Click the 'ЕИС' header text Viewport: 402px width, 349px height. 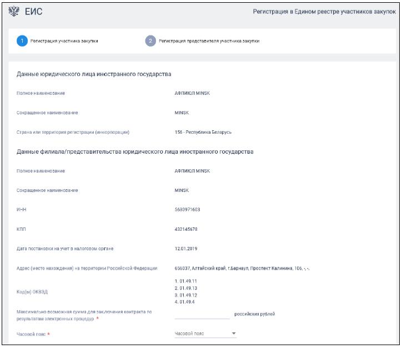[x=34, y=12]
